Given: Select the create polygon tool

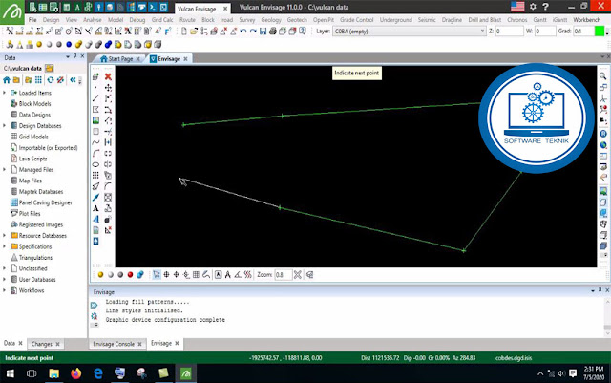Looking at the screenshot, I should click(95, 110).
